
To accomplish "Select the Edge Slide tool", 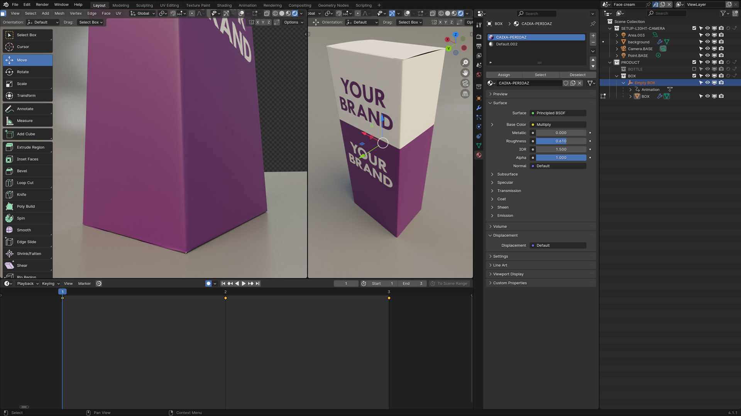I will (27, 242).
